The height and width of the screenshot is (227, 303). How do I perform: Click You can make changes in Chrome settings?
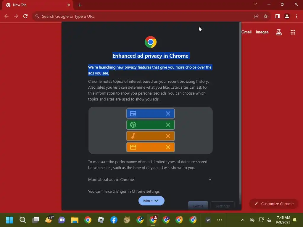click(x=124, y=191)
